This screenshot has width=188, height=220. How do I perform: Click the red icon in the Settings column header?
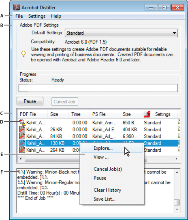click(x=147, y=114)
